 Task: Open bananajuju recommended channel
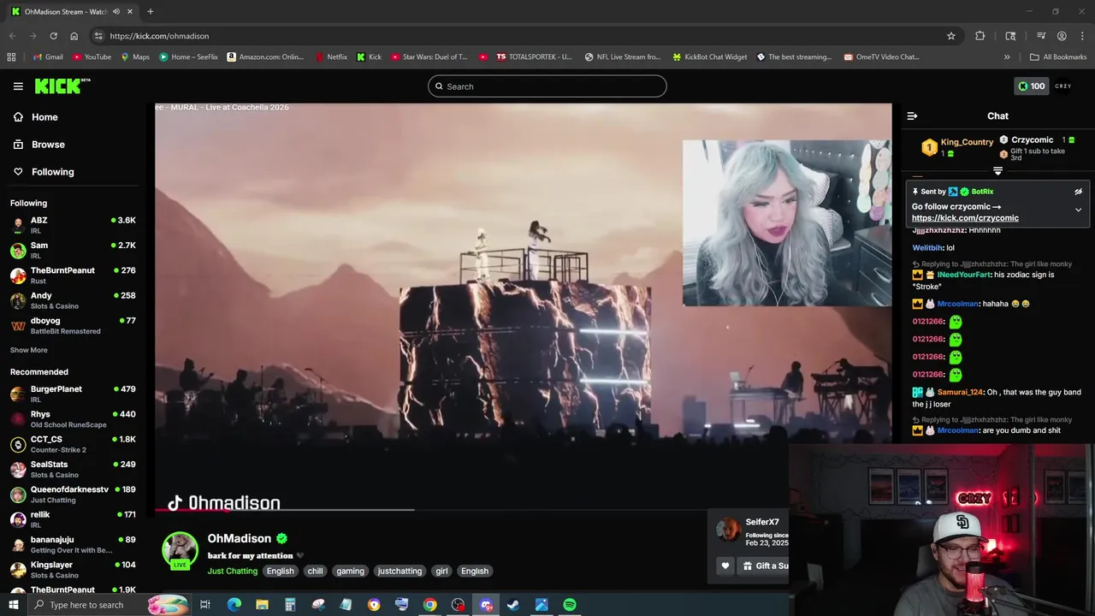point(73,544)
